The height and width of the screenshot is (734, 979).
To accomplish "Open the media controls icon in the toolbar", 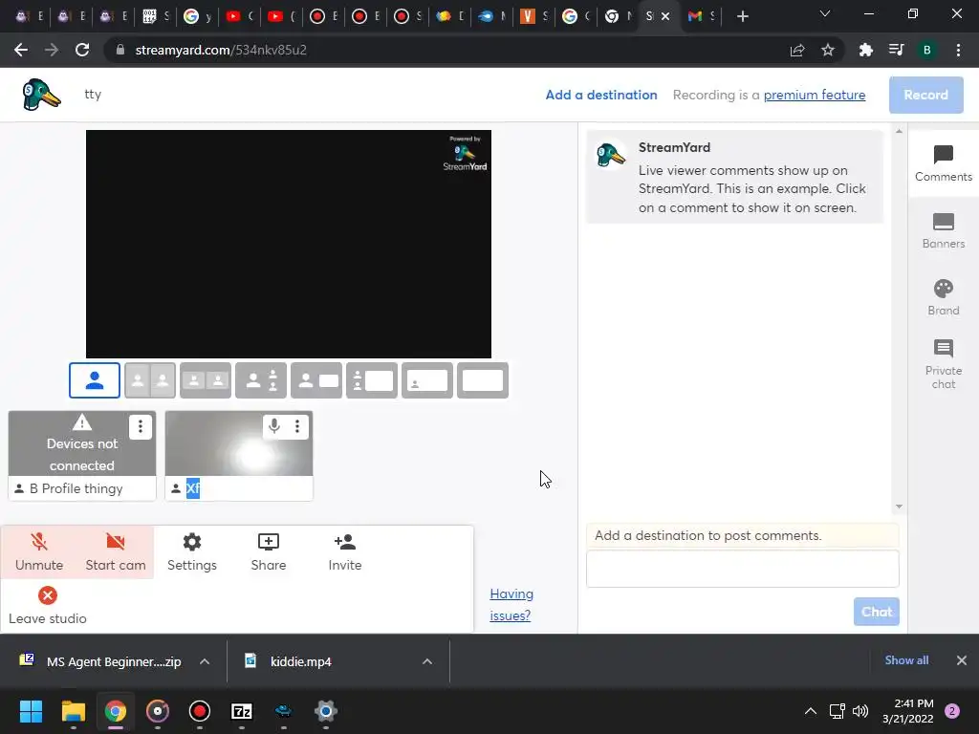I will pos(897,50).
